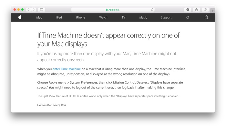Toggle the Safari sidebar button
The width and height of the screenshot is (226, 128).
click(x=42, y=10)
